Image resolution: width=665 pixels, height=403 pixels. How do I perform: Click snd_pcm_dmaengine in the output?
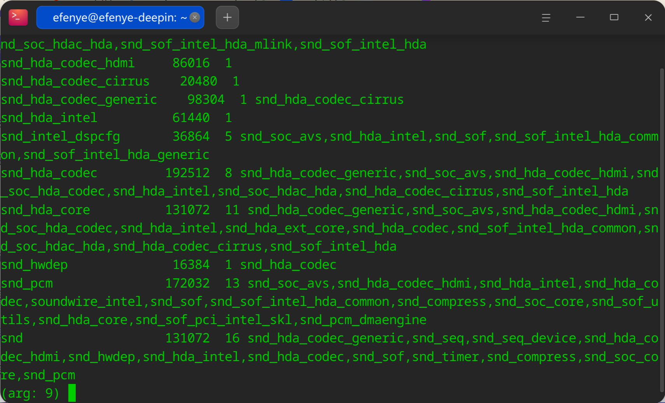click(x=363, y=320)
